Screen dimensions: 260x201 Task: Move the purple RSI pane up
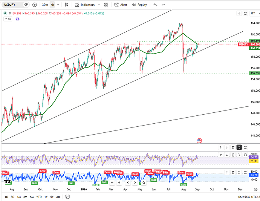coord(221,155)
